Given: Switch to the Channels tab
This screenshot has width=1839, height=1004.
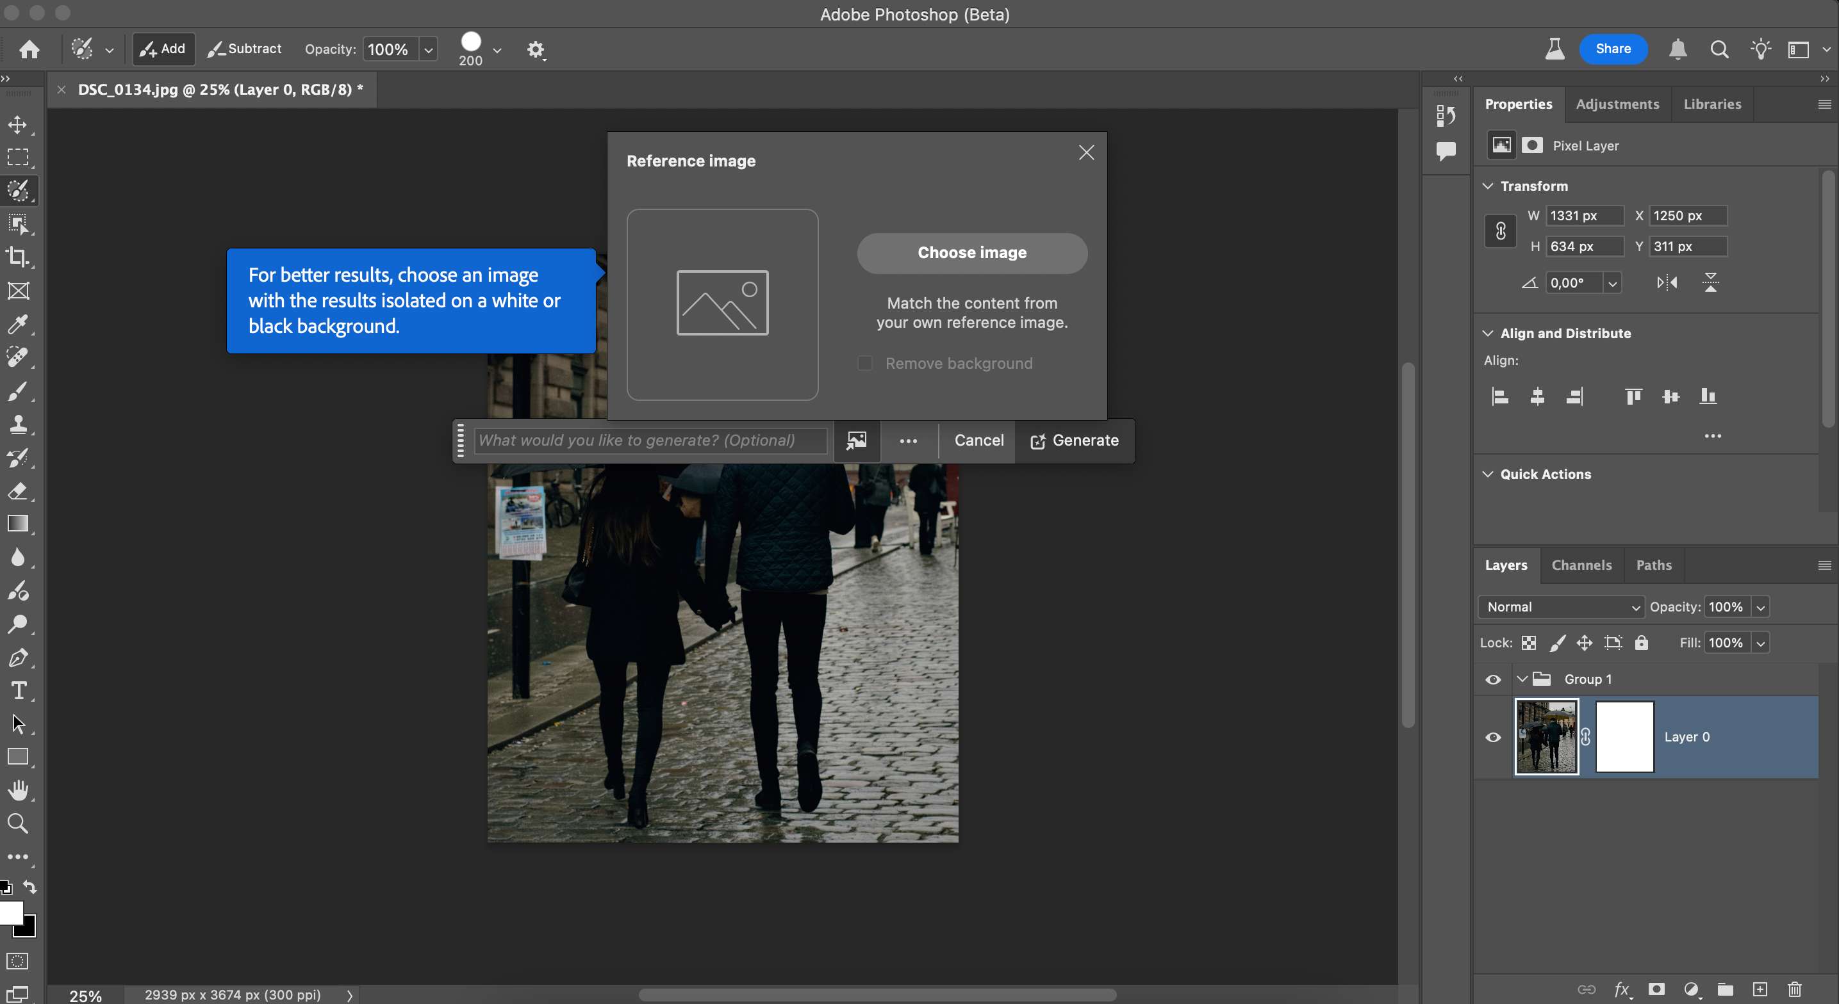Looking at the screenshot, I should pyautogui.click(x=1582, y=565).
